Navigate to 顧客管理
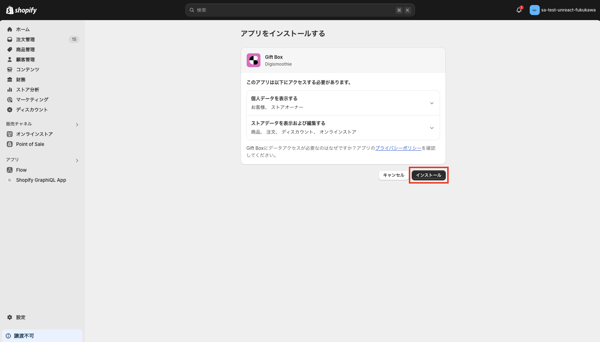Viewport: 600px width, 342px height. coord(25,59)
